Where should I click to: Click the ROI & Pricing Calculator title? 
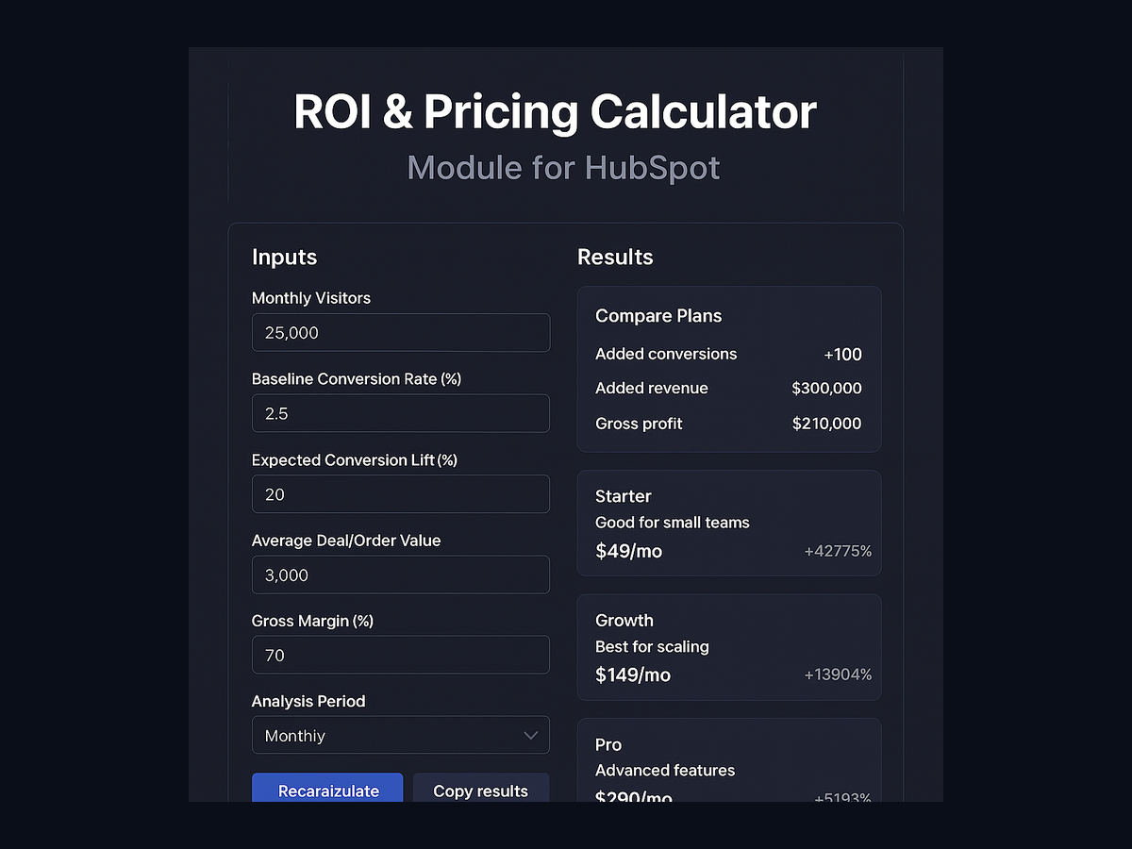[555, 111]
